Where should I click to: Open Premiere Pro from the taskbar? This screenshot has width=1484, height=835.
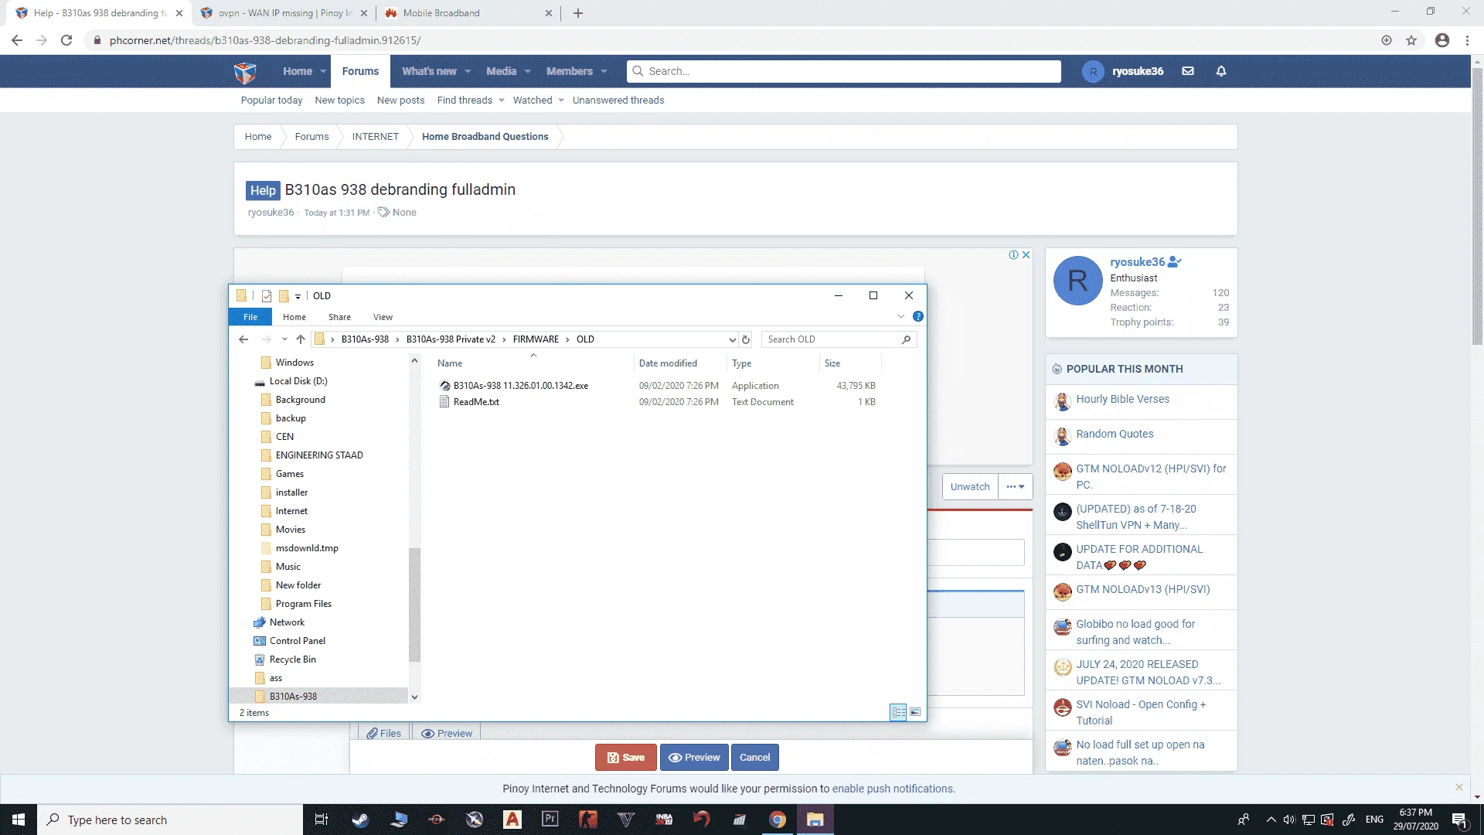point(550,820)
